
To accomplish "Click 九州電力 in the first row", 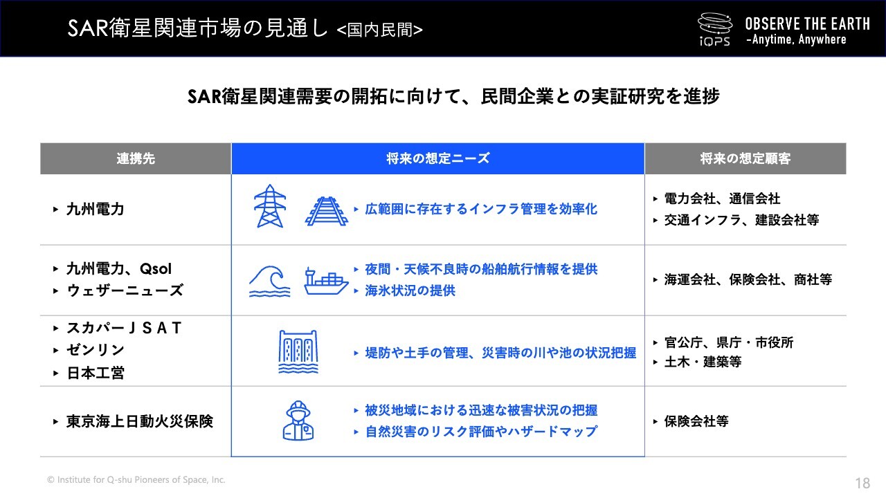I will [95, 209].
